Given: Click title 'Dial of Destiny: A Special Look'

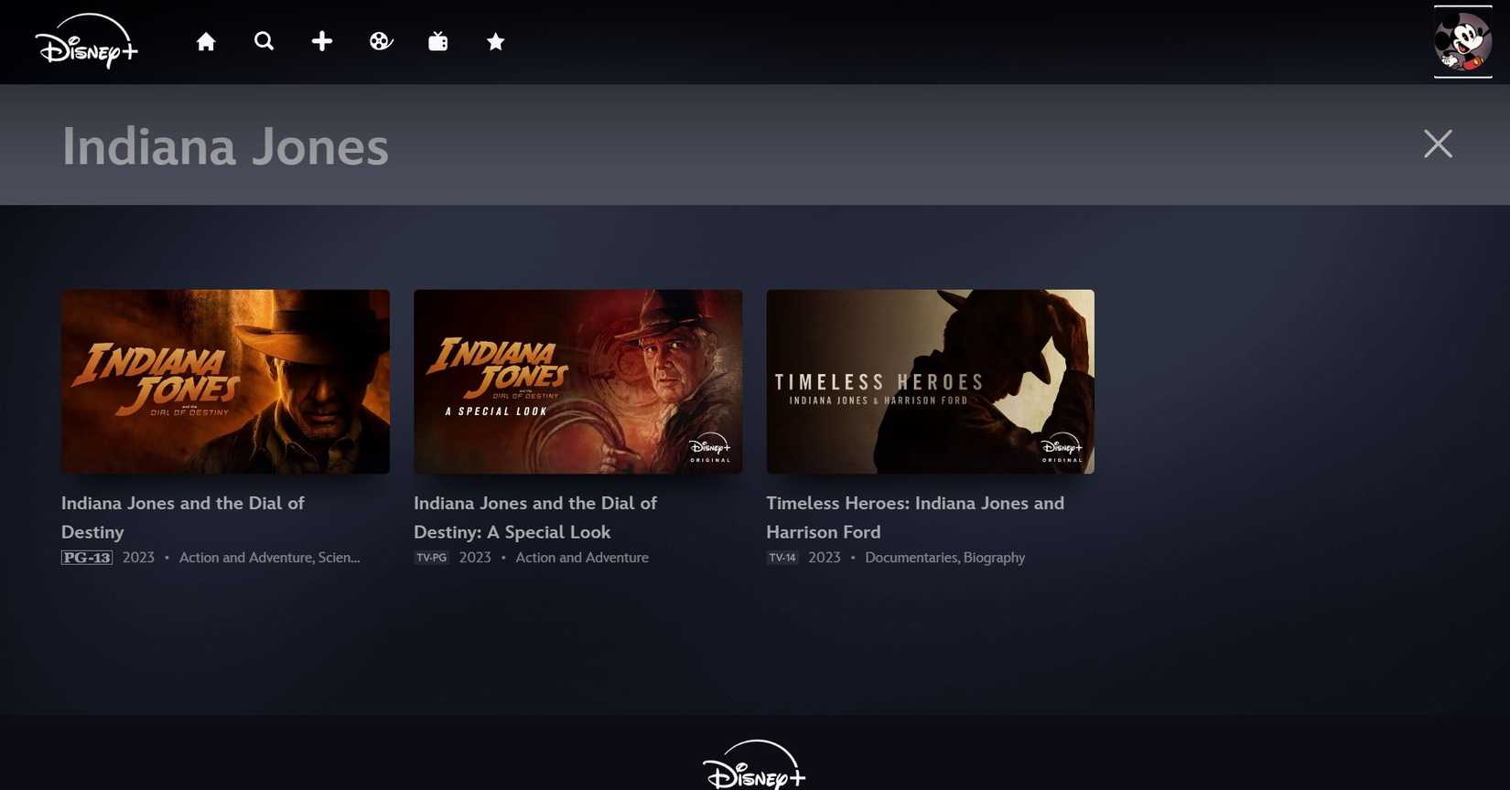Looking at the screenshot, I should point(534,517).
